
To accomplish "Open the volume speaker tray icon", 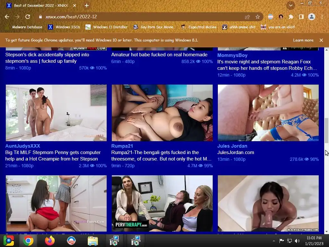I will point(297,241).
